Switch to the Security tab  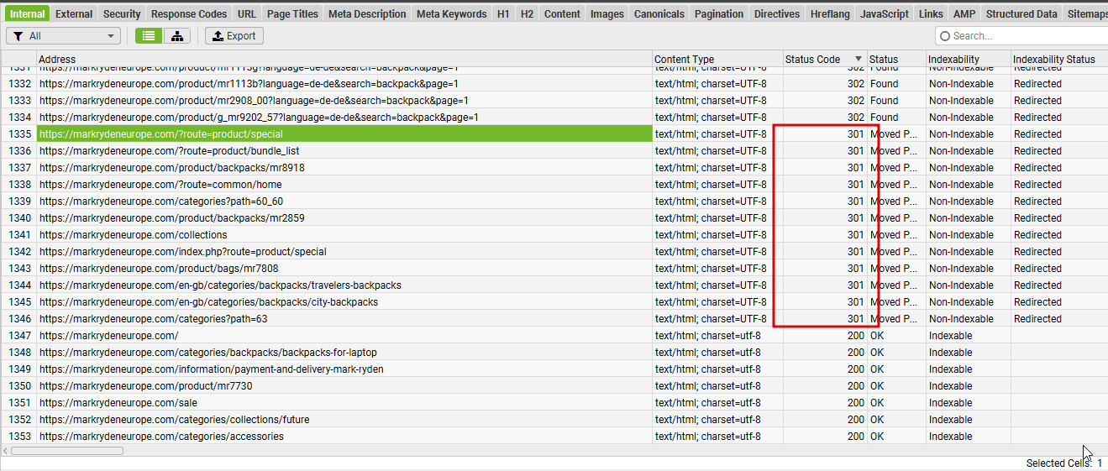(122, 13)
